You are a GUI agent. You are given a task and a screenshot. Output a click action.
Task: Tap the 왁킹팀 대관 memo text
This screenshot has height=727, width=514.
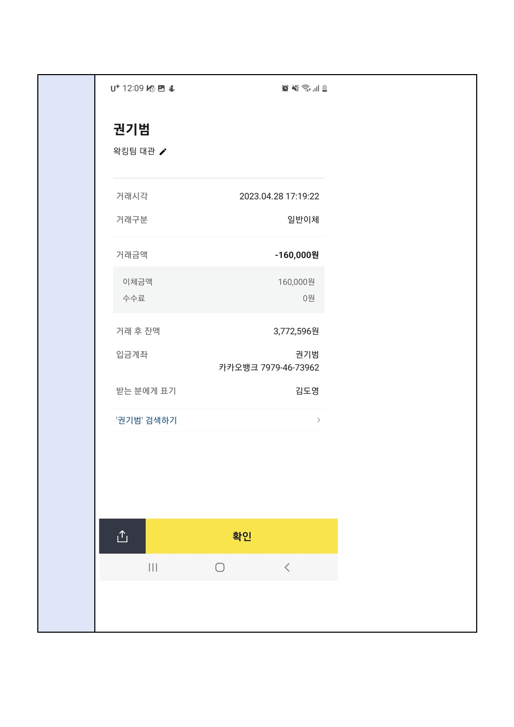[x=134, y=151]
